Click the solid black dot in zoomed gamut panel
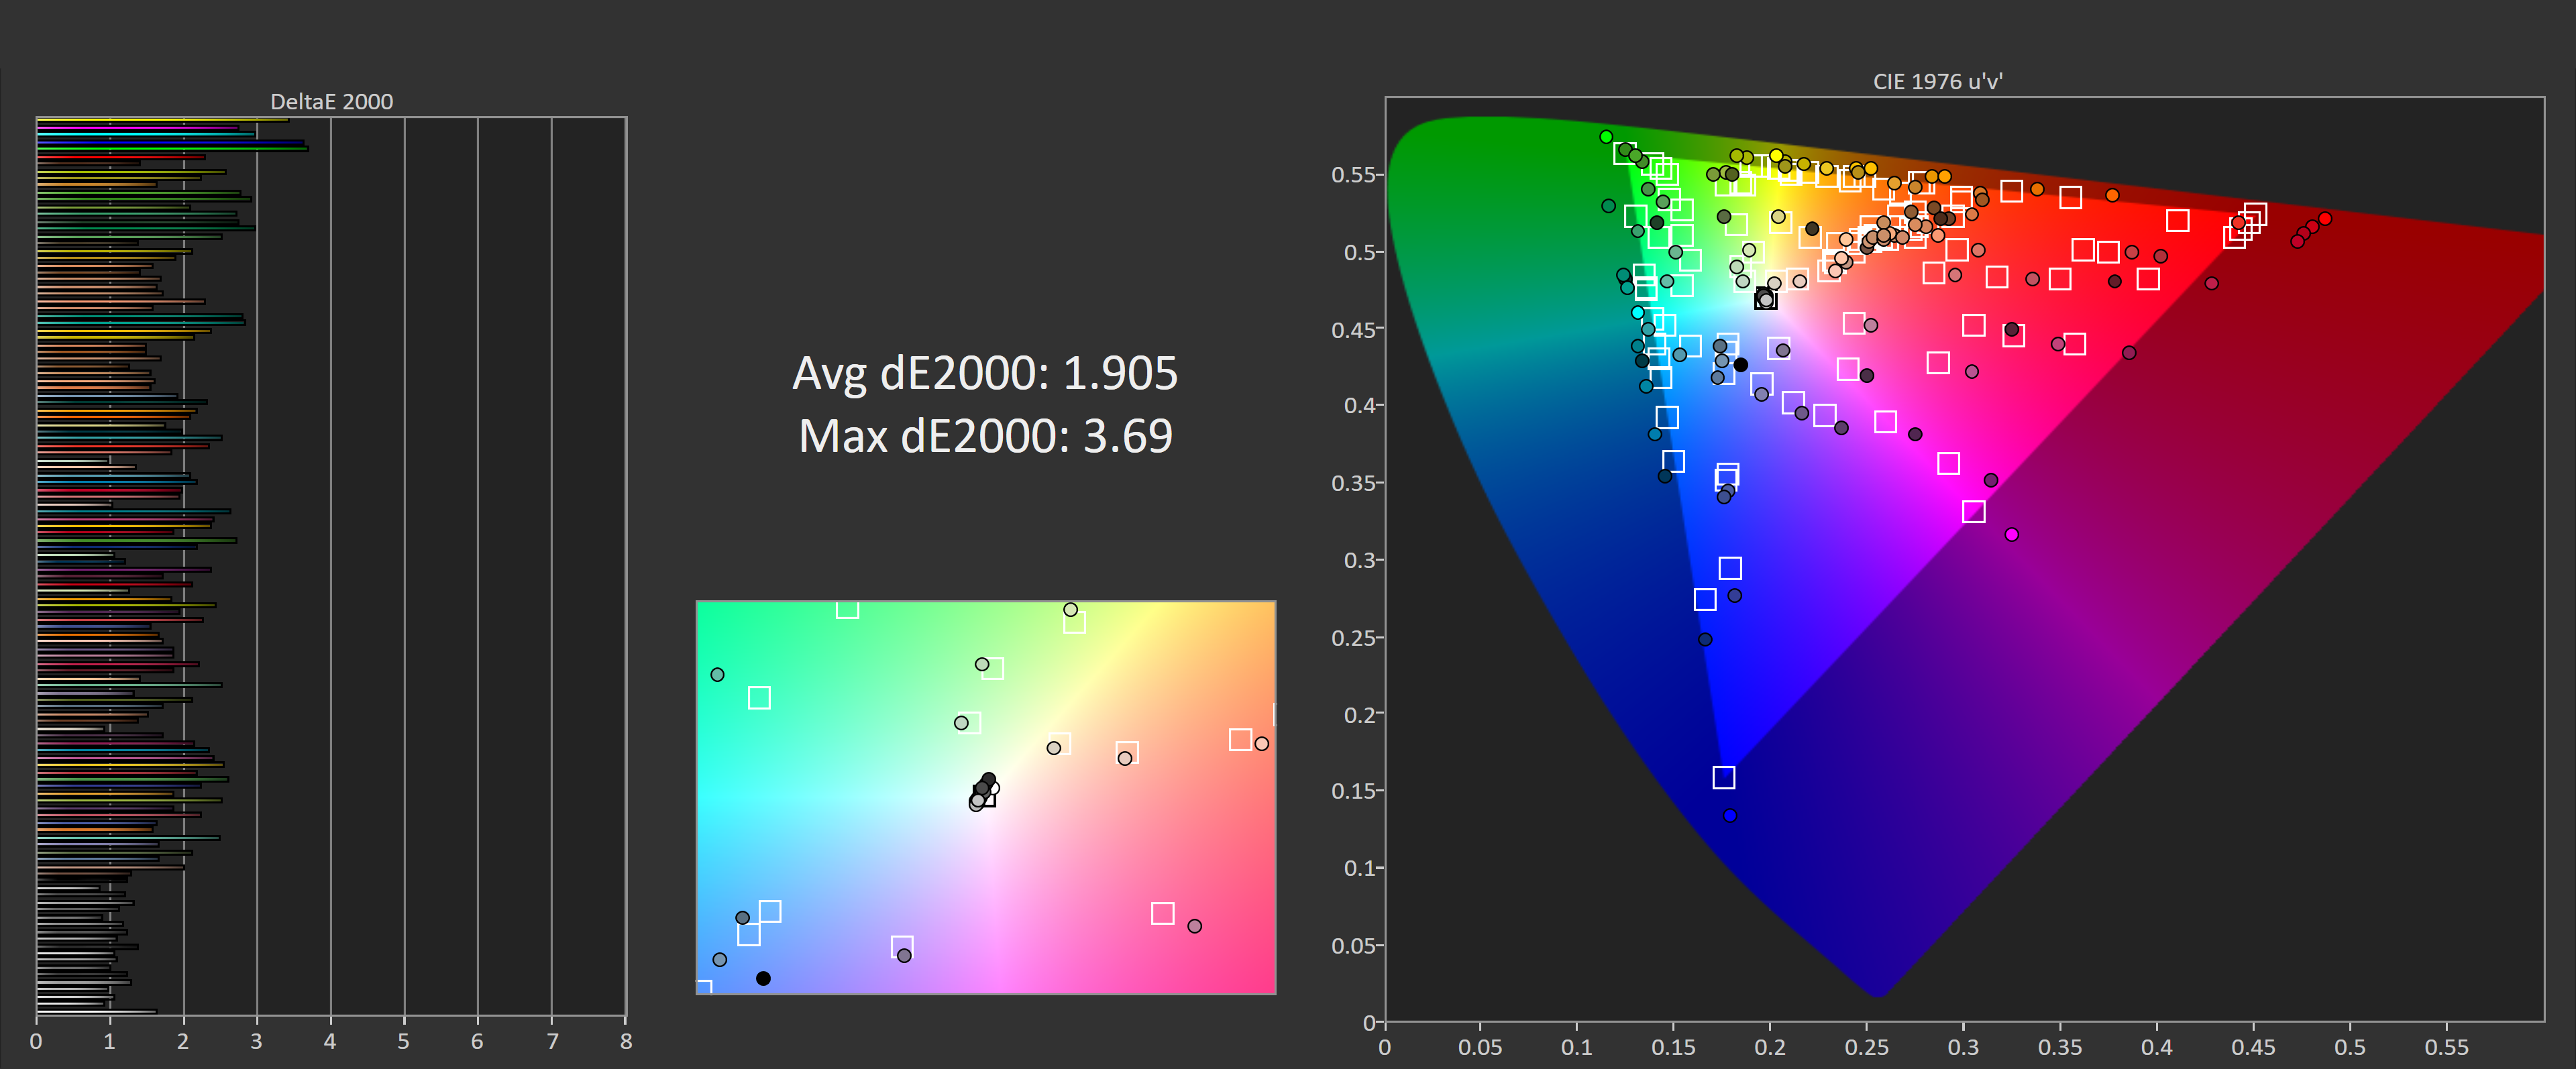This screenshot has height=1069, width=2576. [x=763, y=978]
